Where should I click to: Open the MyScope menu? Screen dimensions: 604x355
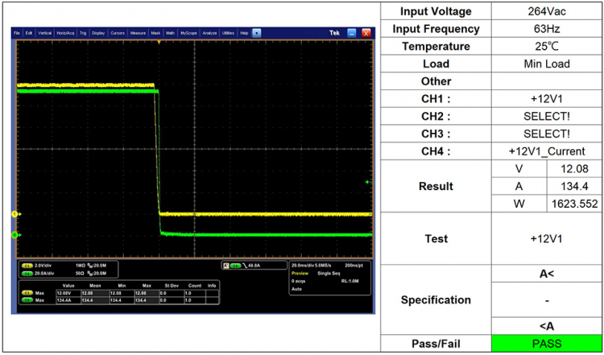point(188,33)
